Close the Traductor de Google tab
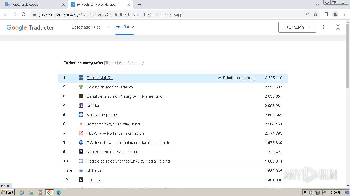The height and width of the screenshot is (196, 350). pos(63,5)
